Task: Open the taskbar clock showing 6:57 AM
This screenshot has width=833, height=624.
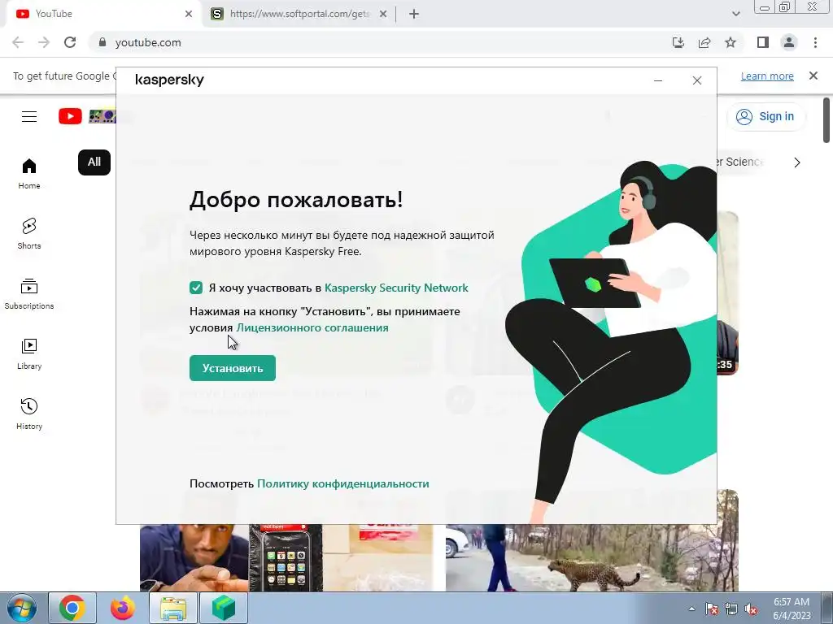Action: click(x=792, y=609)
